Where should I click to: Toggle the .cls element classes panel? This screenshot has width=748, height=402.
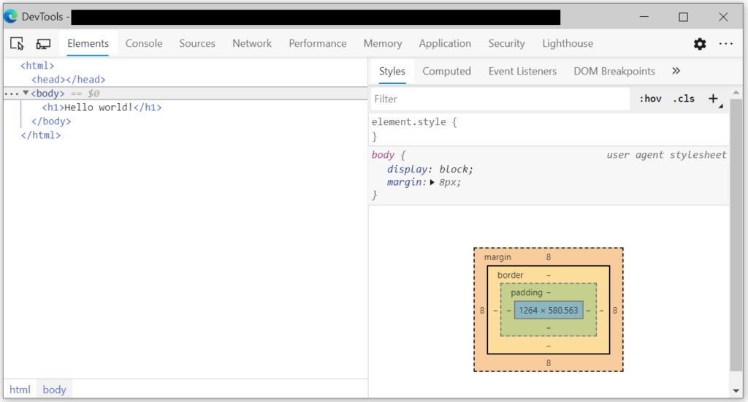(x=684, y=99)
